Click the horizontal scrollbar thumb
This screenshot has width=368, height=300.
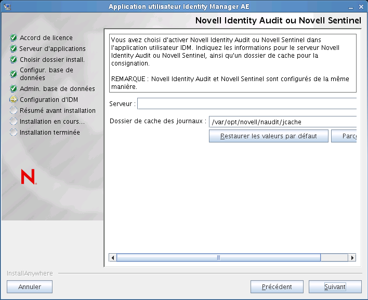(x=218, y=257)
